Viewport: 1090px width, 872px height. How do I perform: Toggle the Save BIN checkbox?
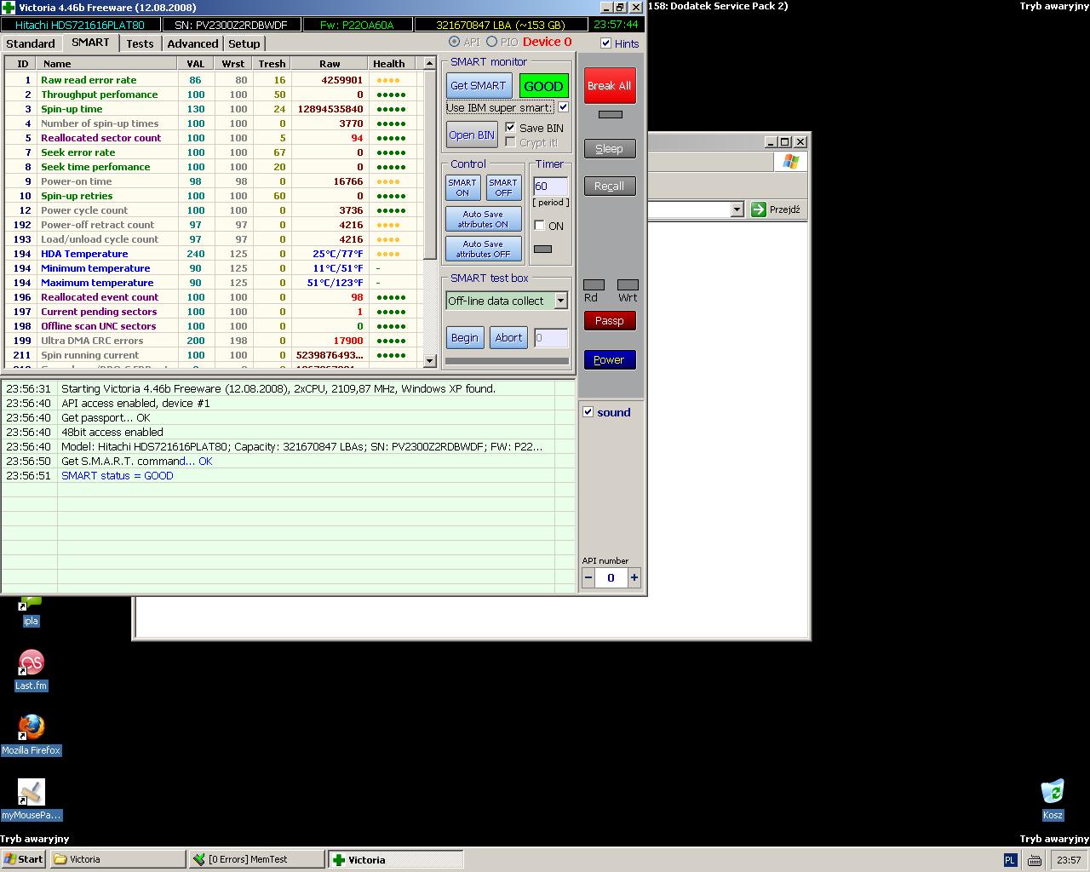[510, 128]
